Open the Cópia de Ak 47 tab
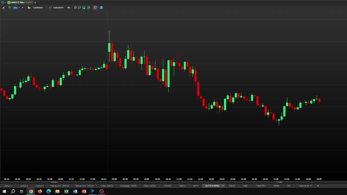The height and width of the screenshot is (195, 347). [305, 186]
